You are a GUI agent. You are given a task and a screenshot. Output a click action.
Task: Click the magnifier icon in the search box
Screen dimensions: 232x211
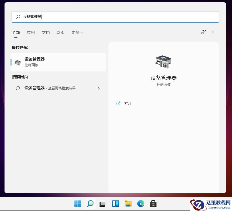17,17
